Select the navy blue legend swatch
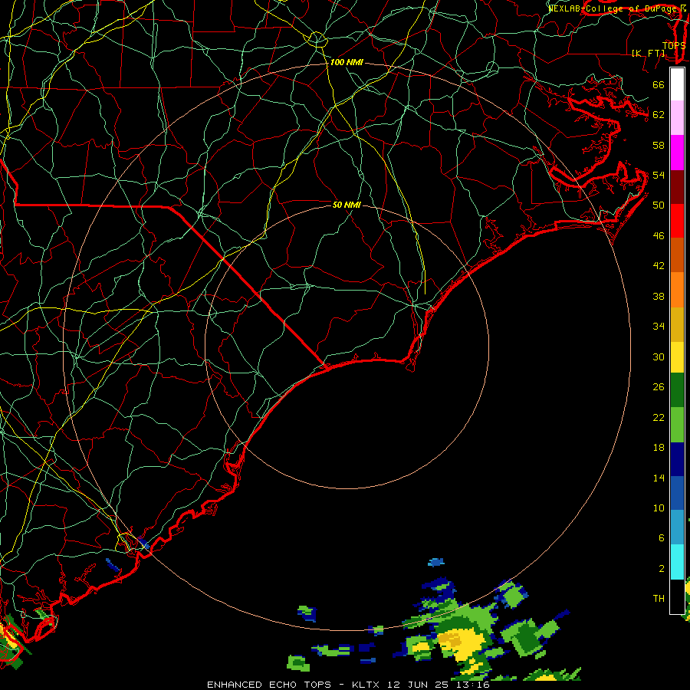The width and height of the screenshot is (690, 690). click(x=677, y=459)
